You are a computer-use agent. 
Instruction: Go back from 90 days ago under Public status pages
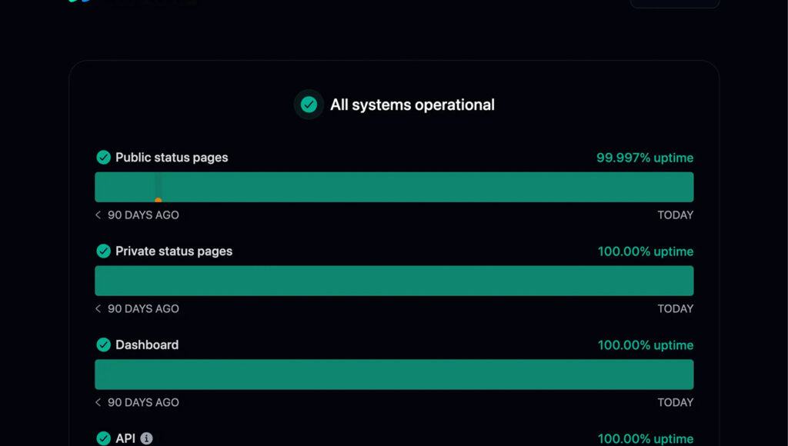(x=98, y=215)
